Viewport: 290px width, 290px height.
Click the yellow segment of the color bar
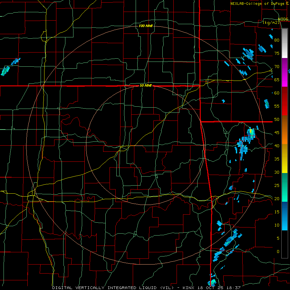285,159
